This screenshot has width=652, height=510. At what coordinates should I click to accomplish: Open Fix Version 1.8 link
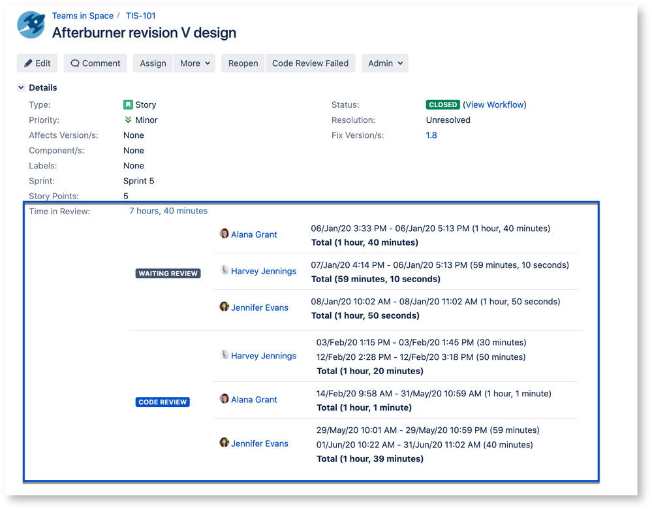point(431,135)
